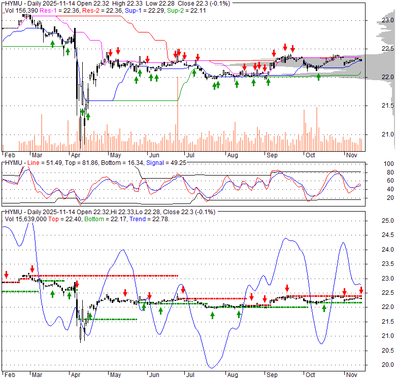The image size is (396, 378).
Task: Click the leftmost red down arrow in bottom panel
Action: tap(6, 274)
